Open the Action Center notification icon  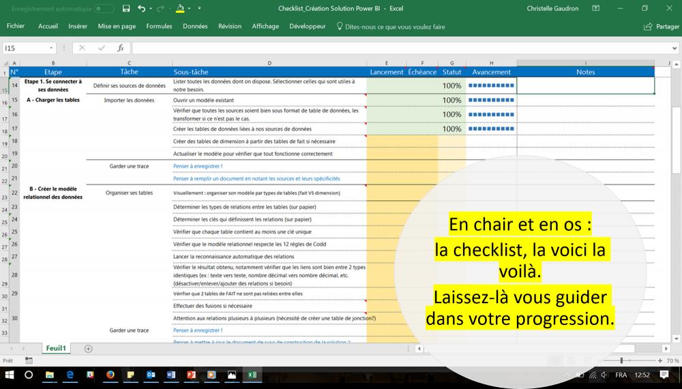point(664,375)
